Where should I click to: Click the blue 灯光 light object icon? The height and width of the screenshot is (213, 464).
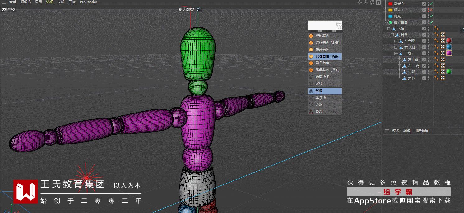tap(391, 16)
